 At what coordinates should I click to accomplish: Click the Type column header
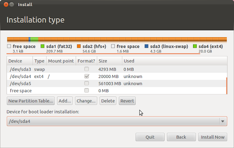click(39, 61)
